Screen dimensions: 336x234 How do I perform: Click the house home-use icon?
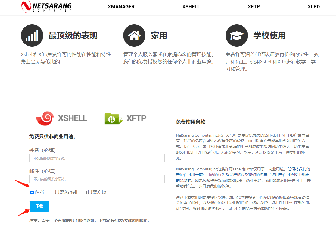click(x=134, y=35)
